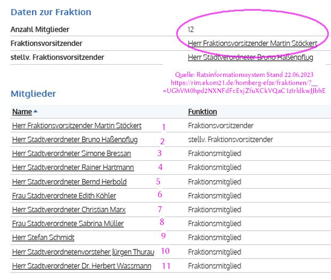Open member entry Herr Stadtverordneter Bruno Haßenpflug
Image resolution: width=331 pixels, height=280 pixels.
pyautogui.click(x=75, y=139)
